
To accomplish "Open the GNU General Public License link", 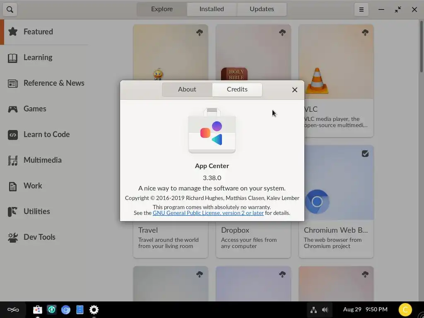I will [x=208, y=213].
